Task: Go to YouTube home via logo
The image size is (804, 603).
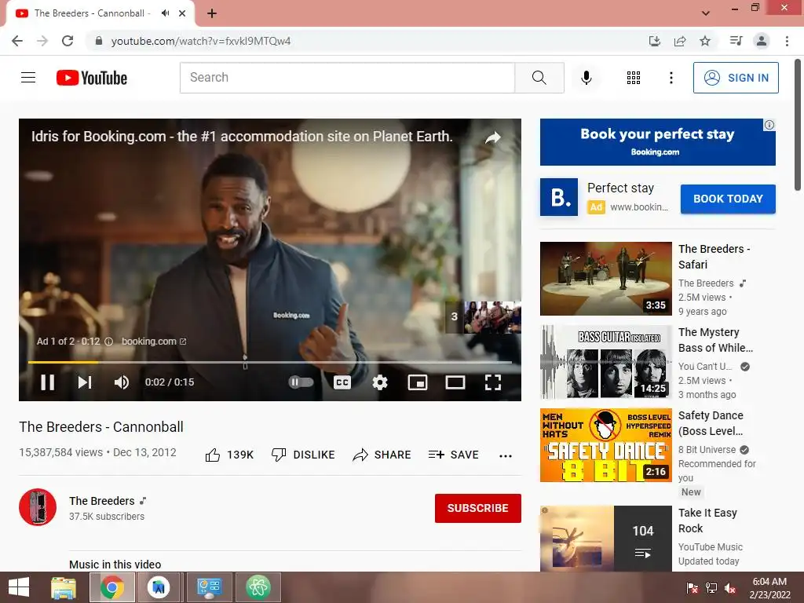Action: coord(92,78)
